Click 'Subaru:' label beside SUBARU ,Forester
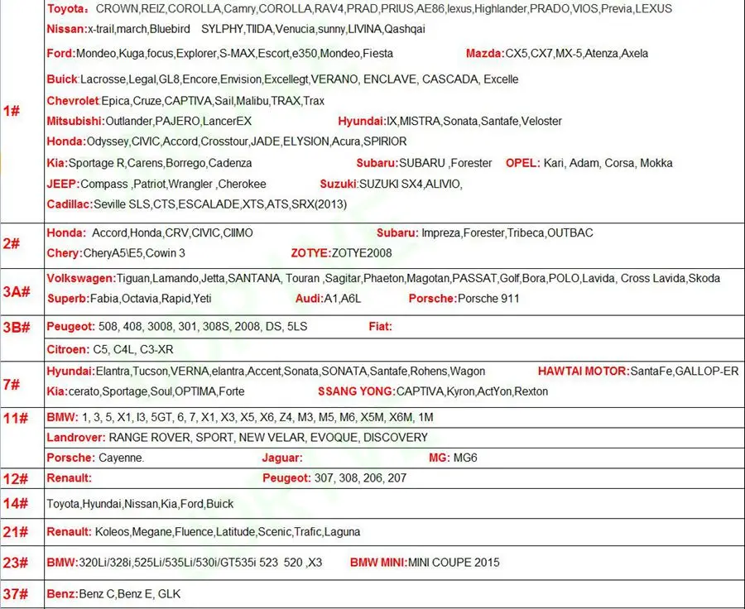 tap(377, 163)
